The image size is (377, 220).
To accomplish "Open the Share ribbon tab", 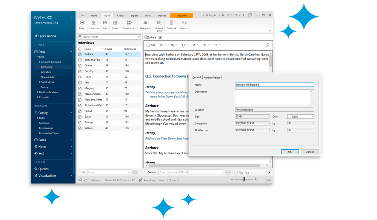I will point(148,15).
